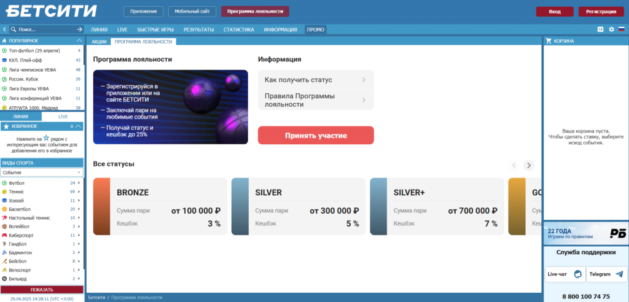629x302 pixels.
Task: Expand Как получить статус item
Action: (x=316, y=80)
